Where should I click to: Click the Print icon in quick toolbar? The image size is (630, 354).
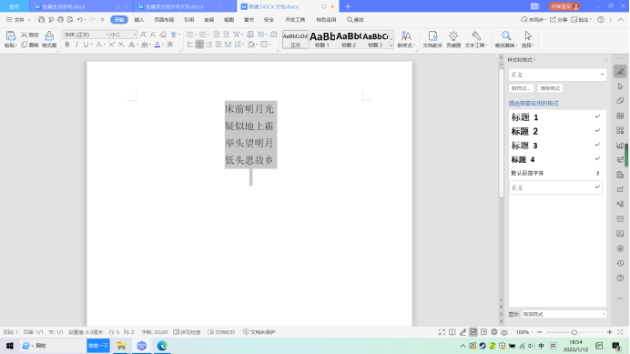point(61,20)
